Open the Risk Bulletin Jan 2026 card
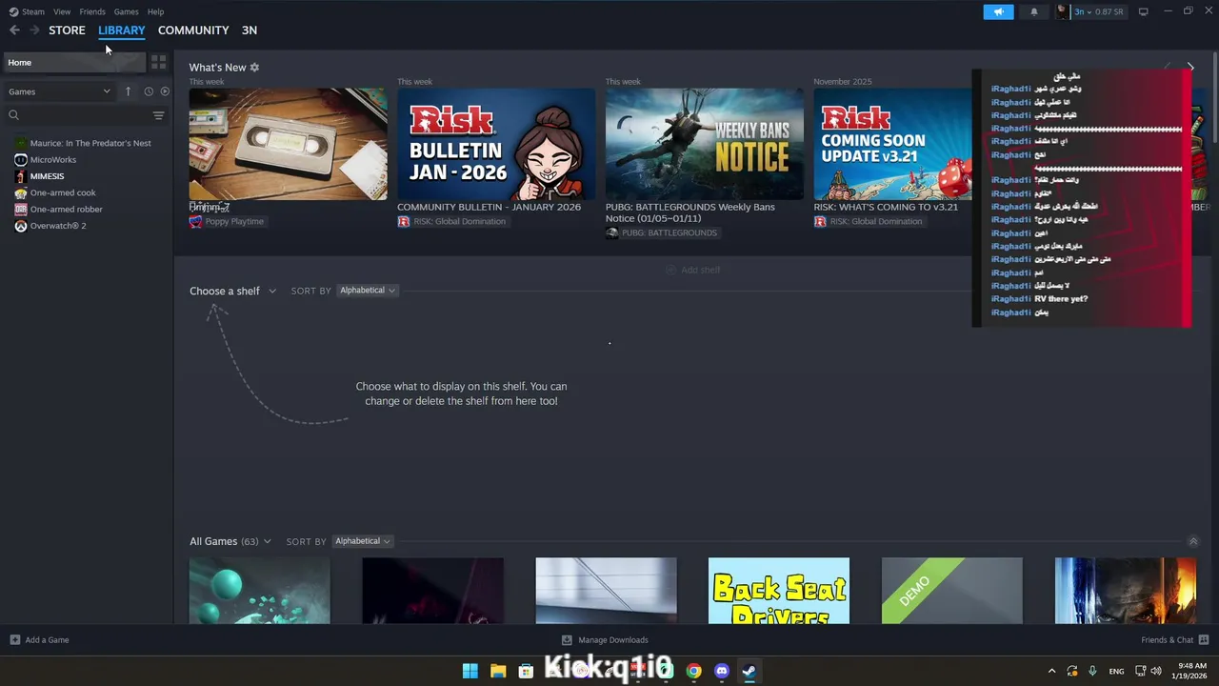This screenshot has width=1219, height=686. pyautogui.click(x=496, y=144)
